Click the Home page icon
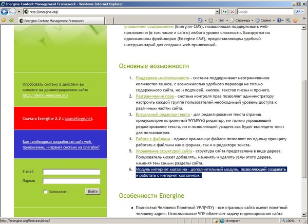308x224 pixels. click(200, 20)
